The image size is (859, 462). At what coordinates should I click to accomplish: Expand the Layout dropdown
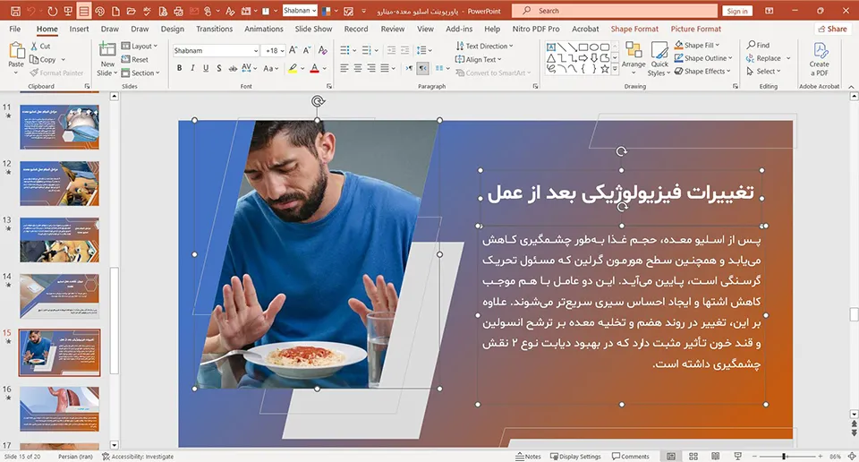(x=140, y=46)
